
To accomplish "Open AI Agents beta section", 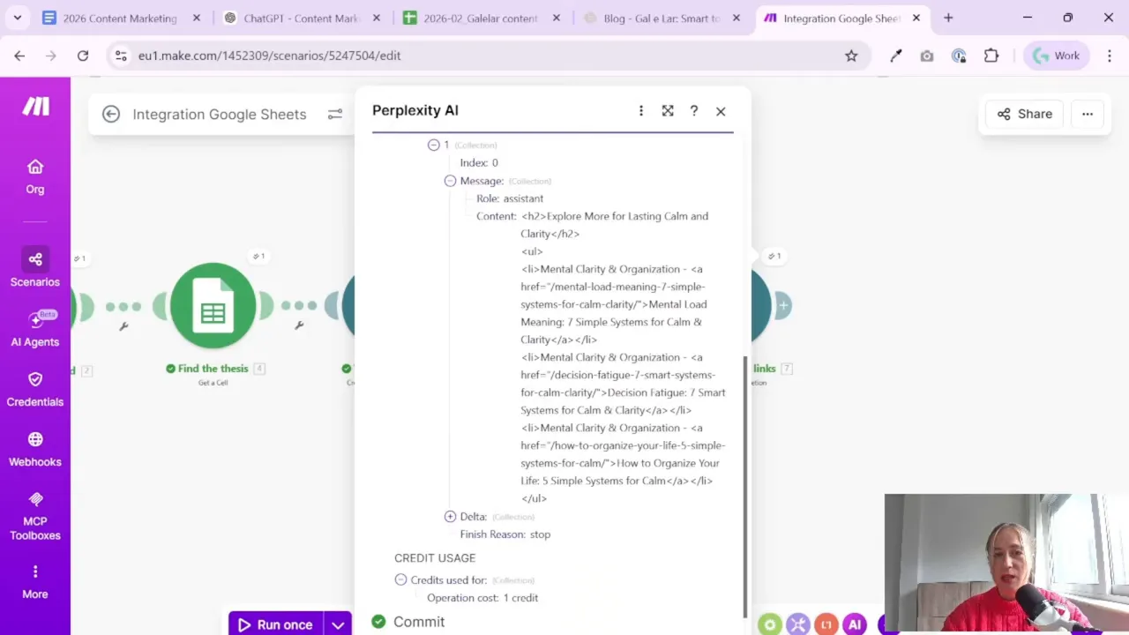I will [x=35, y=329].
